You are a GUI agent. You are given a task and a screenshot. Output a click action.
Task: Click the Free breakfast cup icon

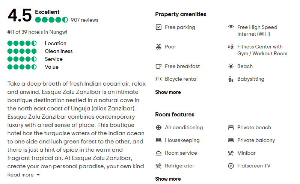(158, 66)
